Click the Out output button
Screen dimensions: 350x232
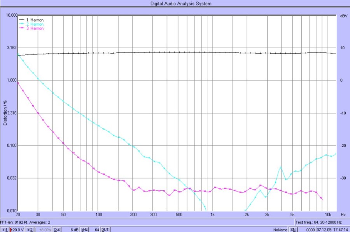click(x=57, y=229)
